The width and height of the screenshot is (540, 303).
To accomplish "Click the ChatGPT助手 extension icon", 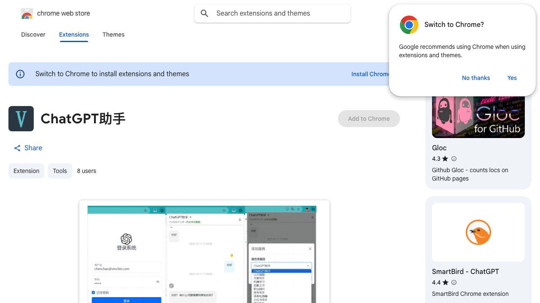I will (21, 119).
